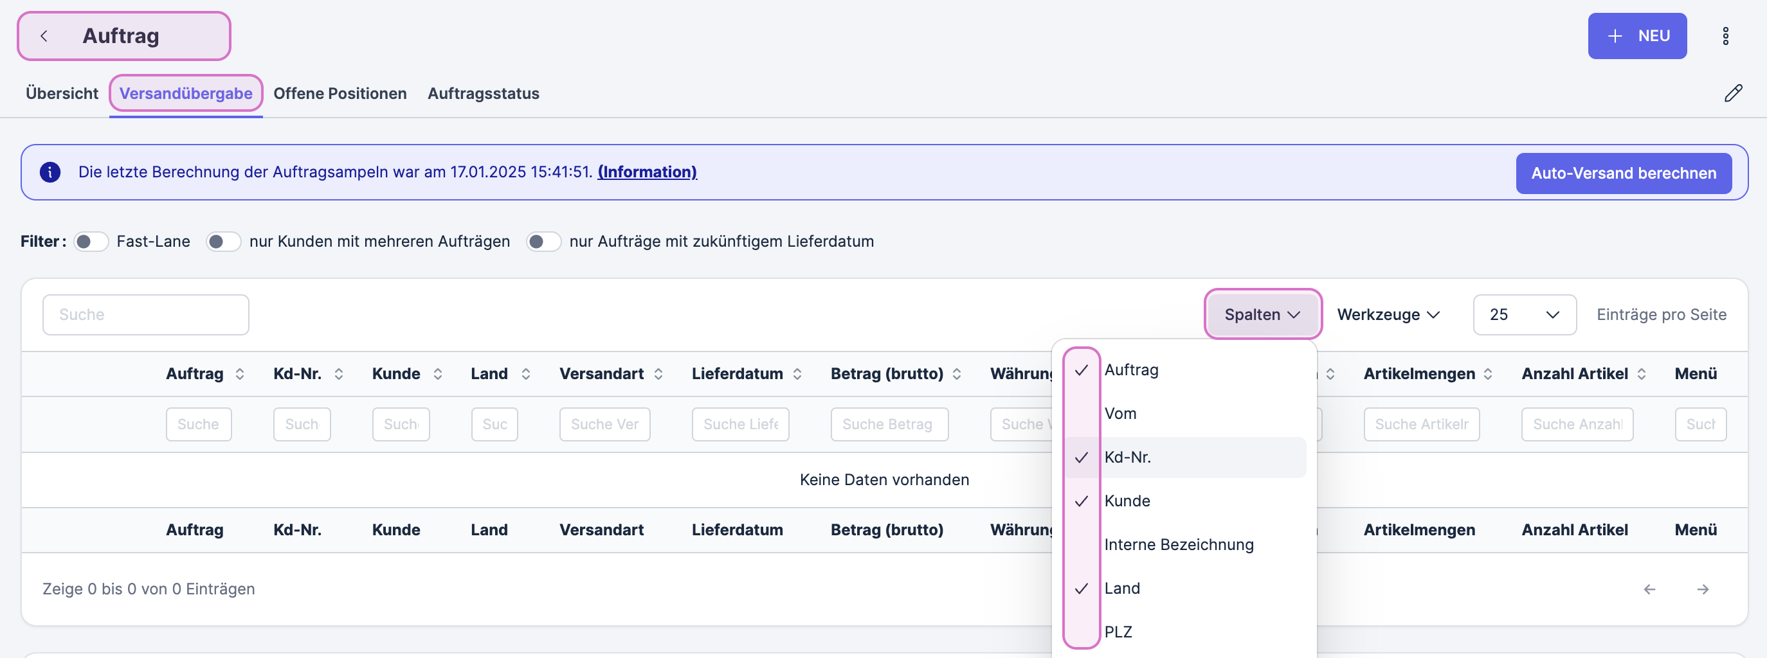Collapse the Spalten dropdown
This screenshot has width=1767, height=658.
click(1262, 315)
